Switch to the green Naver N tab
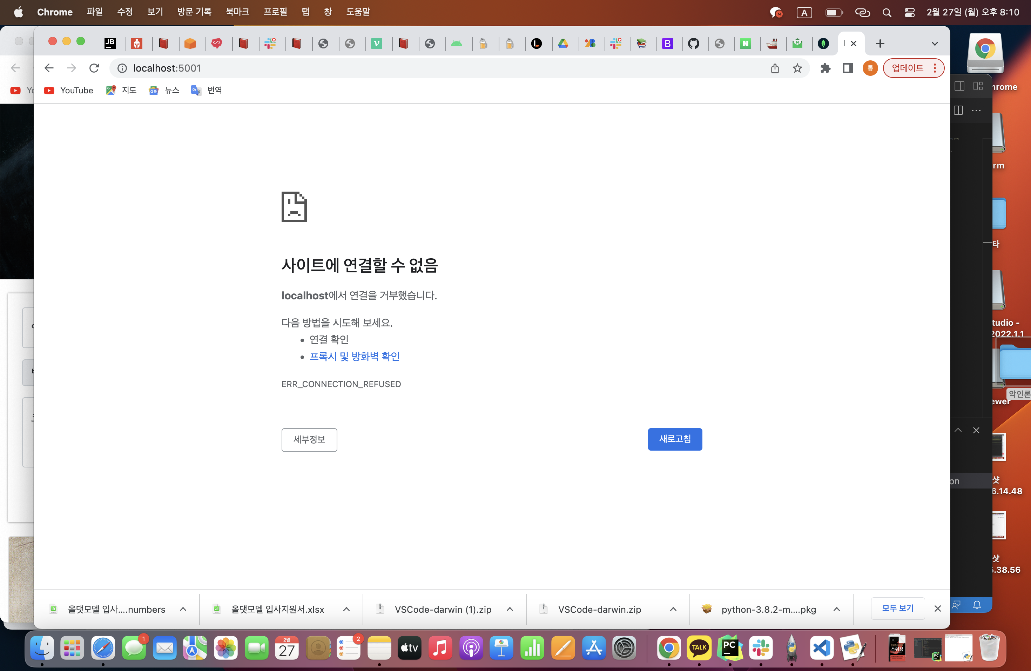The width and height of the screenshot is (1031, 671). (746, 44)
